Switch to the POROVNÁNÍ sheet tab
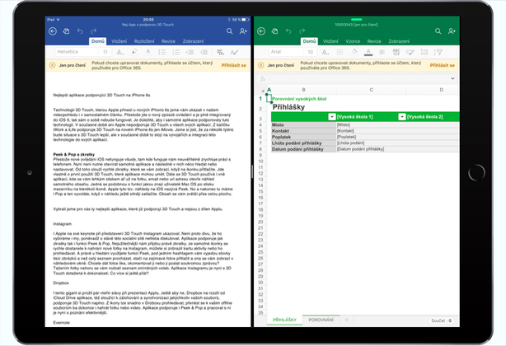The width and height of the screenshot is (506, 346). click(321, 320)
